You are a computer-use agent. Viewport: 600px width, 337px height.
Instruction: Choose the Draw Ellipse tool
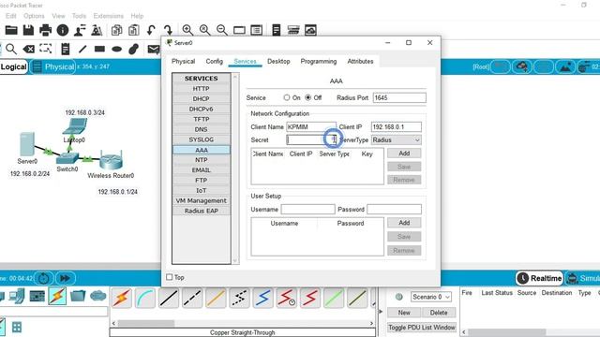(x=116, y=49)
